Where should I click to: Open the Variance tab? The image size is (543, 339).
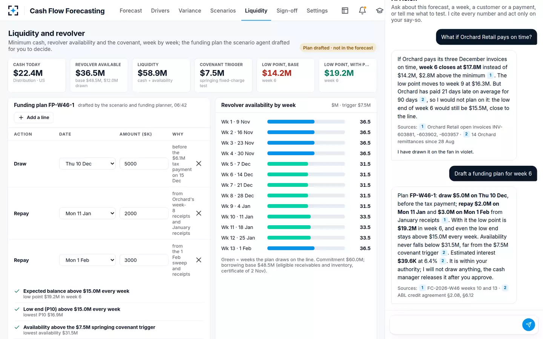(190, 11)
